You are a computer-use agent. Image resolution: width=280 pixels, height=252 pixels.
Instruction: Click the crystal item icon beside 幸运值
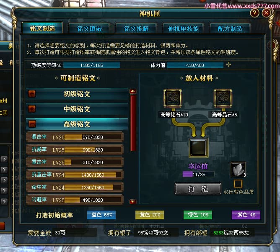click(x=238, y=170)
